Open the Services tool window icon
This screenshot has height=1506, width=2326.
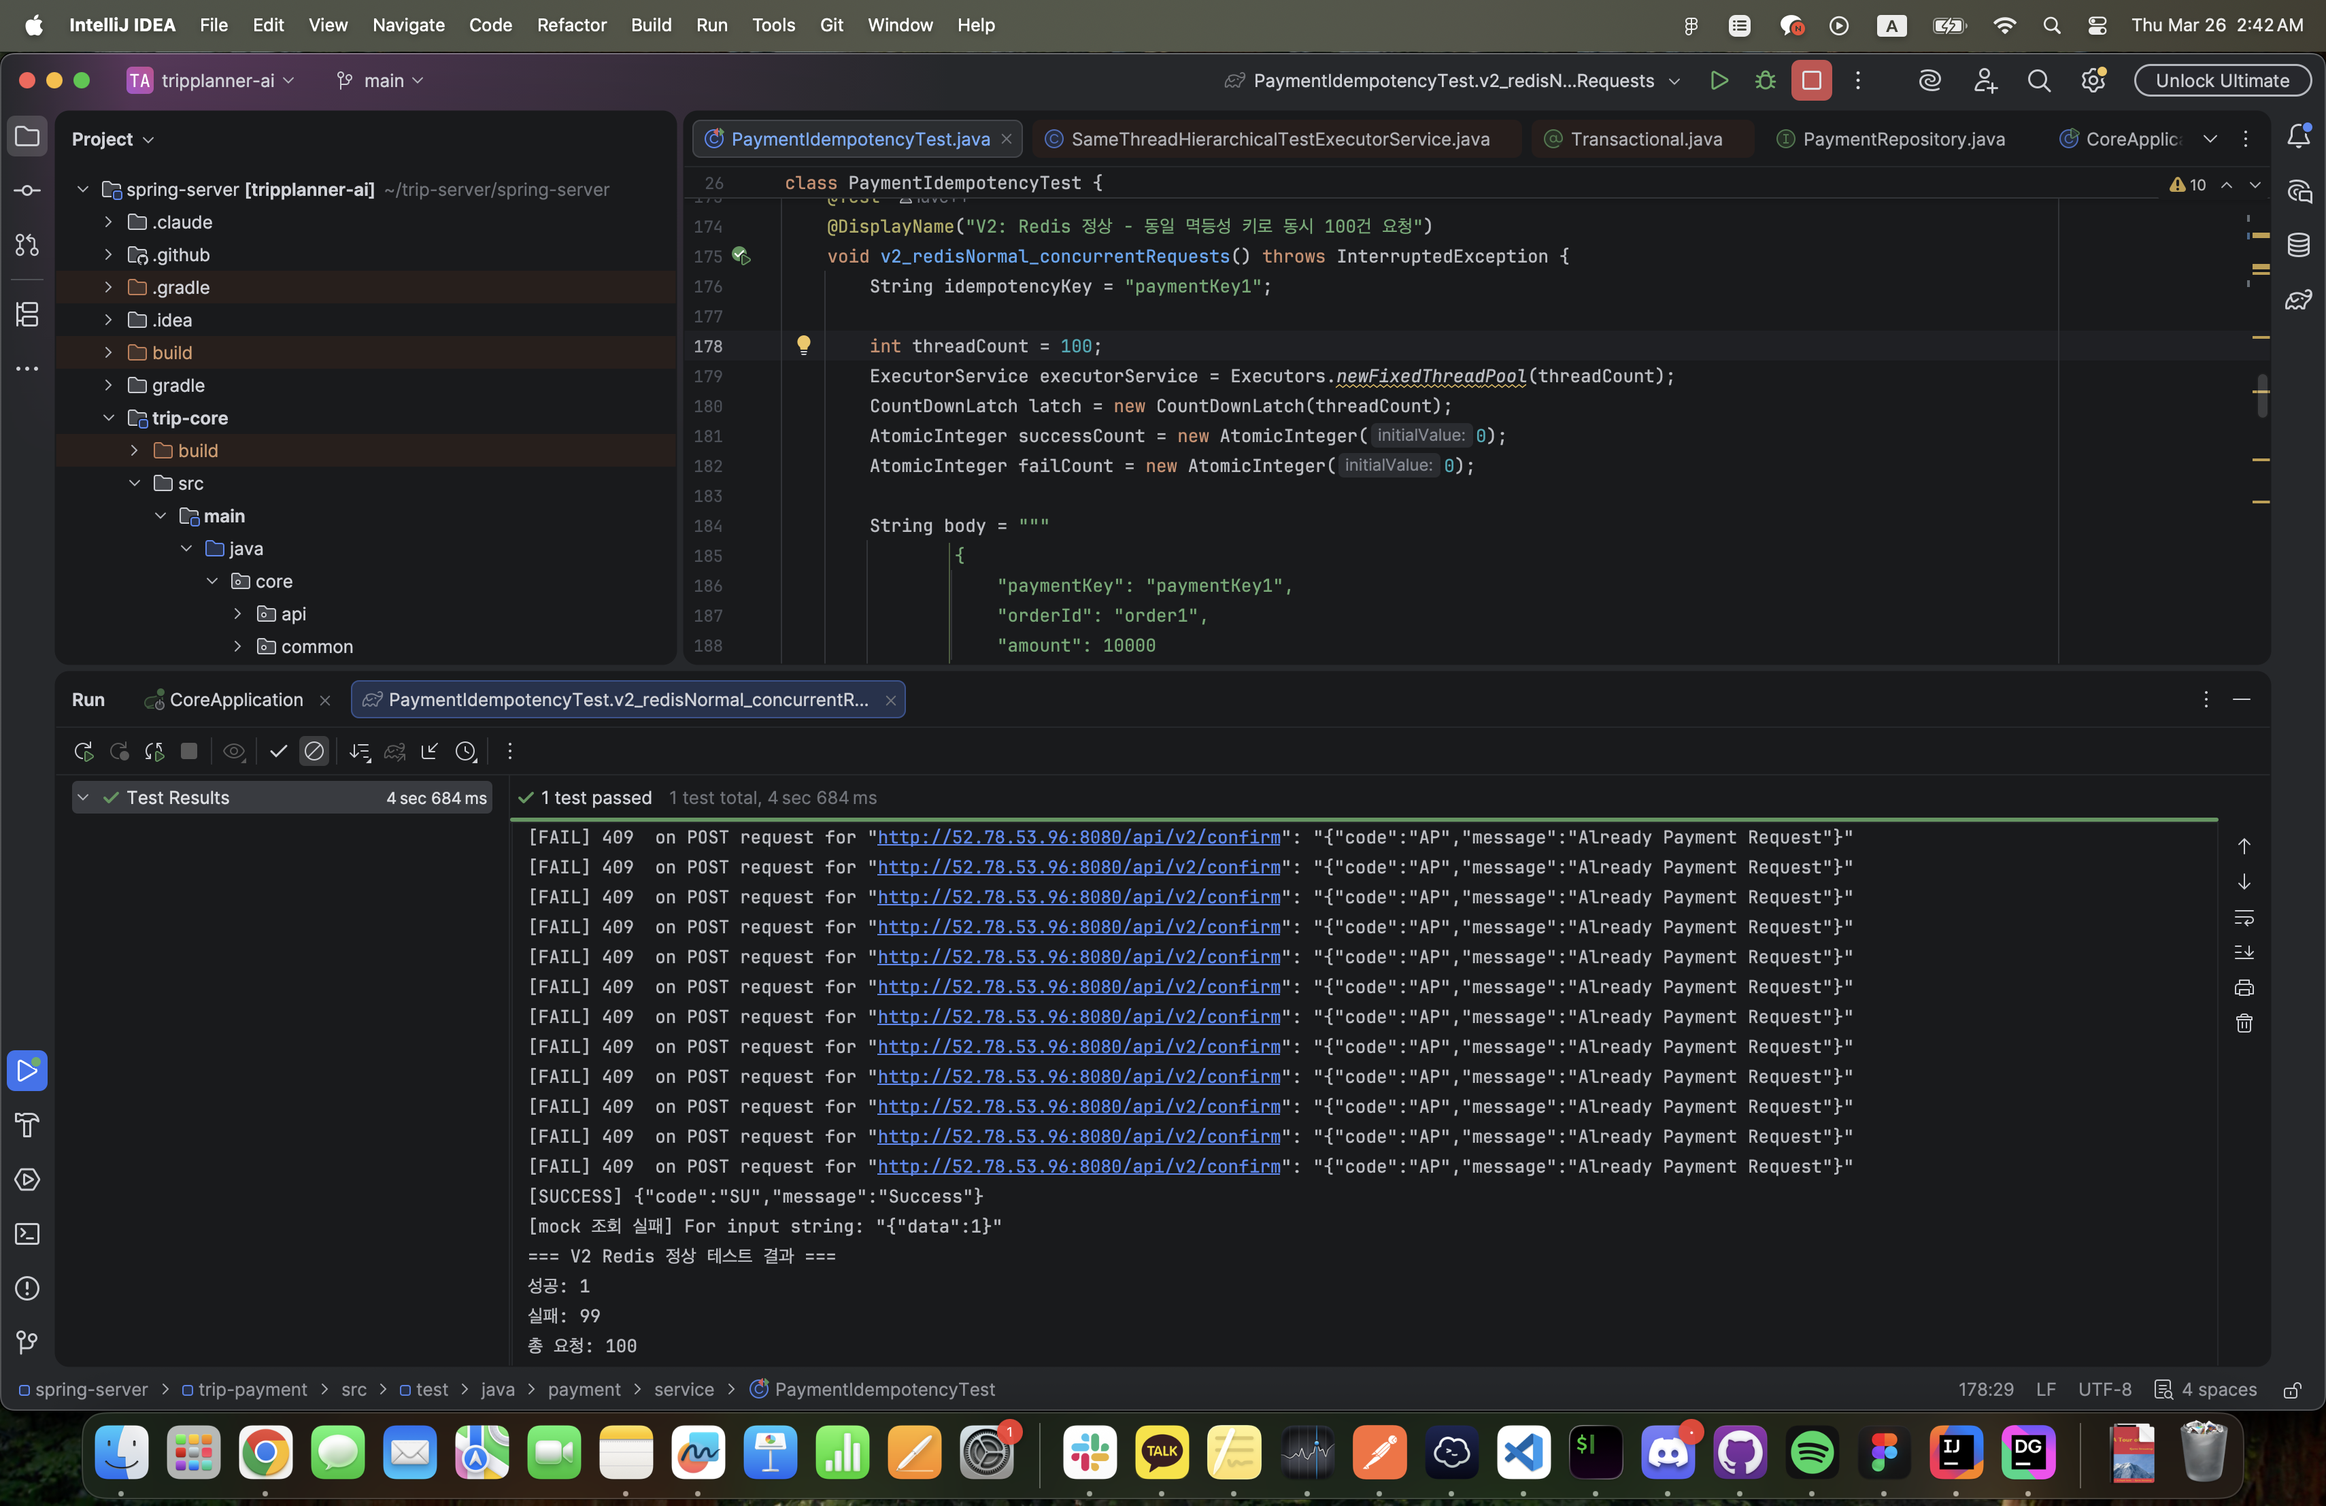(27, 1179)
